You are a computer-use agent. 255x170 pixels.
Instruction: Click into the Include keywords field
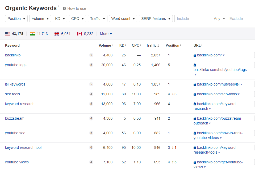click(194, 19)
